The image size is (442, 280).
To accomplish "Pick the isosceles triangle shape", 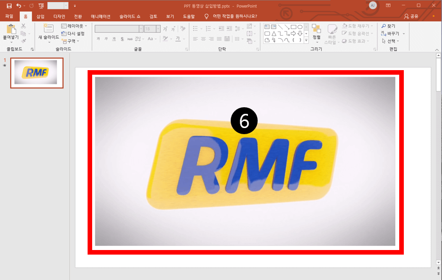I will [274, 34].
